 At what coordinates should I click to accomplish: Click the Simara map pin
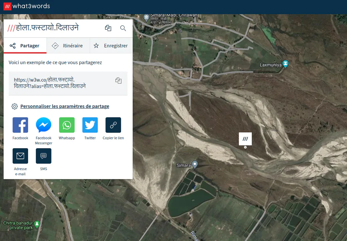195,164
